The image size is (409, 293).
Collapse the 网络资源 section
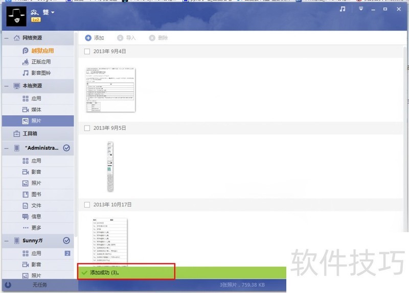pos(6,38)
